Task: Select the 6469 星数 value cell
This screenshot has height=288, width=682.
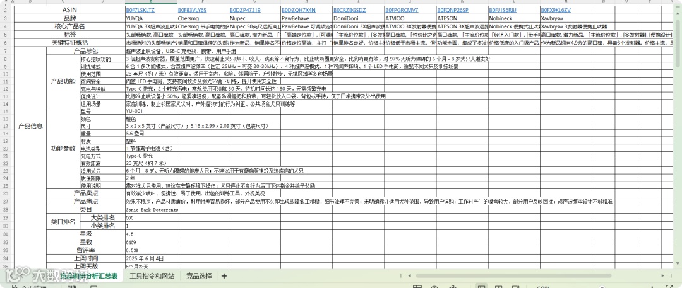Action: click(x=151, y=242)
